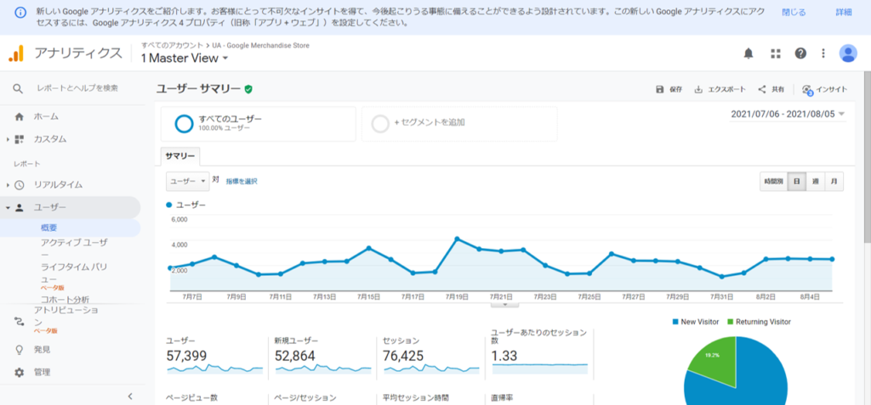The image size is (871, 405).
Task: Click the chart annotation drawer arrow
Action: 505,305
